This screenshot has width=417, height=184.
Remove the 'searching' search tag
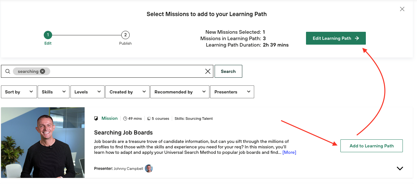coord(42,71)
